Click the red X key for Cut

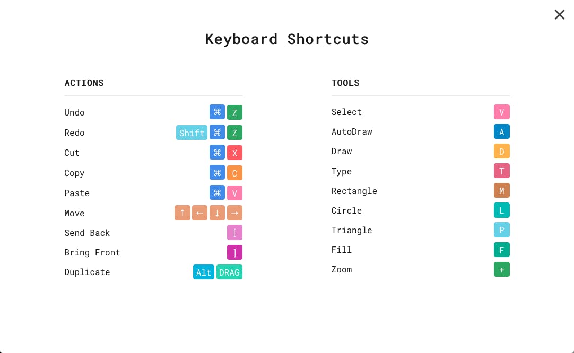point(234,153)
